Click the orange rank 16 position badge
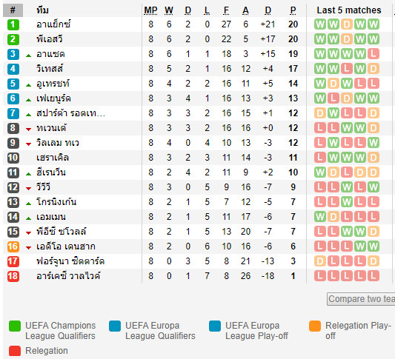This screenshot has width=395, height=359. [x=13, y=246]
